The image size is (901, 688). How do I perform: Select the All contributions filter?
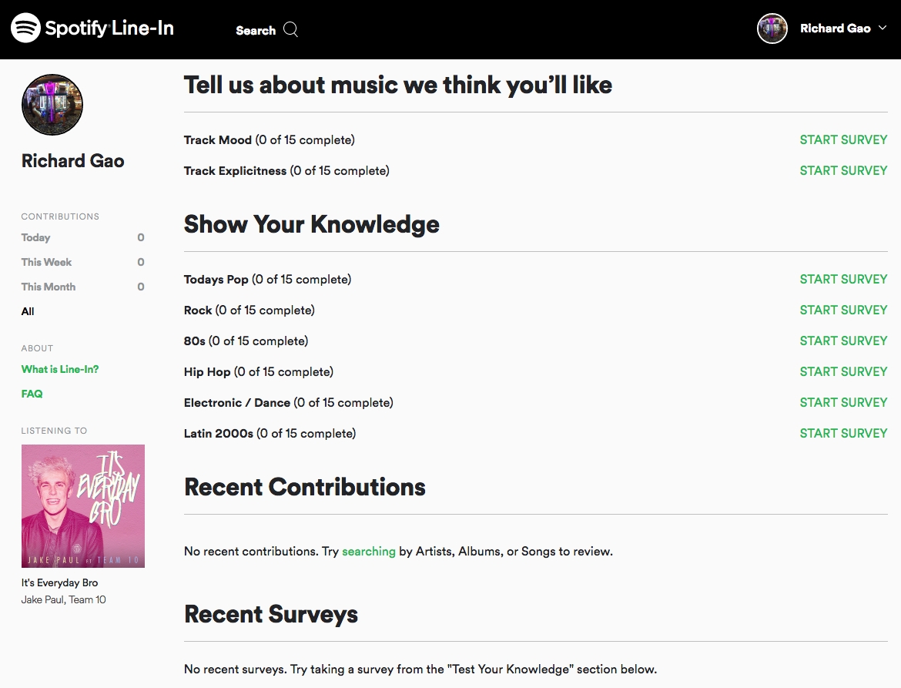[x=28, y=311]
